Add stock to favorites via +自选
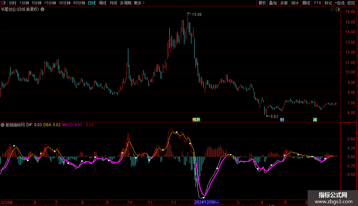Screen dimensions: 358x206 [340, 3]
